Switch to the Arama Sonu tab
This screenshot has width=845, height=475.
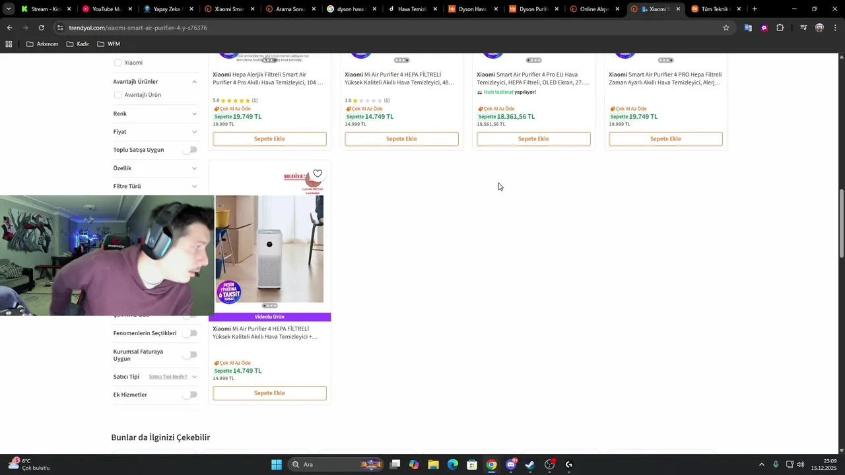pos(289,9)
